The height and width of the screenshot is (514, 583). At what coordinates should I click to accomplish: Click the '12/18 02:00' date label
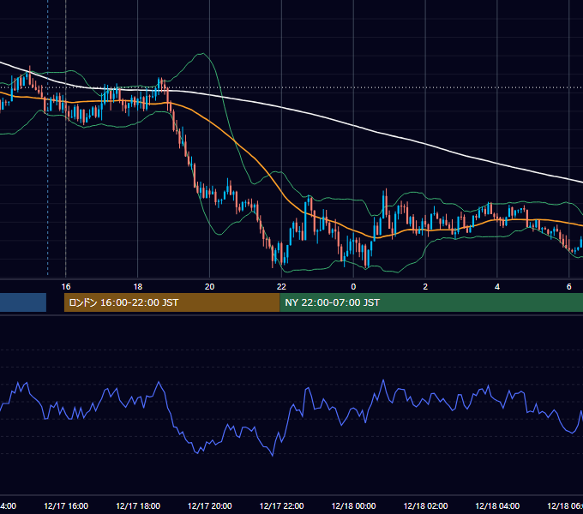pyautogui.click(x=425, y=505)
